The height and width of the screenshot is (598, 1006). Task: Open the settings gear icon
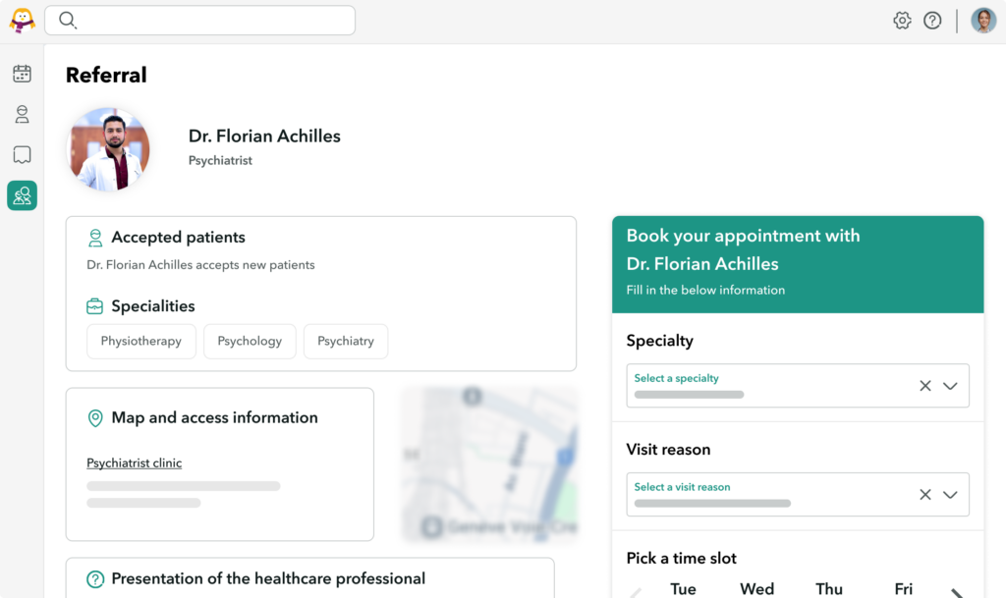point(902,20)
